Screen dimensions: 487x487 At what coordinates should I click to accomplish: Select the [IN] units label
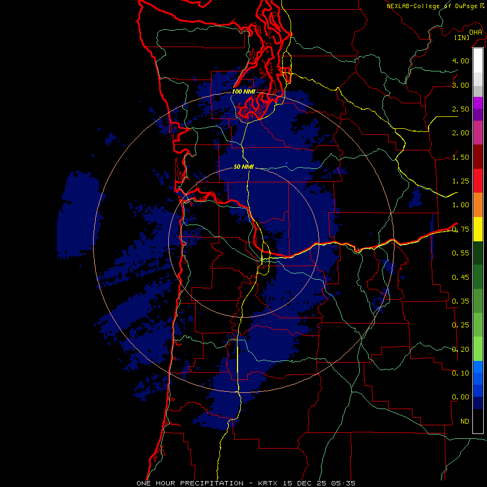point(462,37)
